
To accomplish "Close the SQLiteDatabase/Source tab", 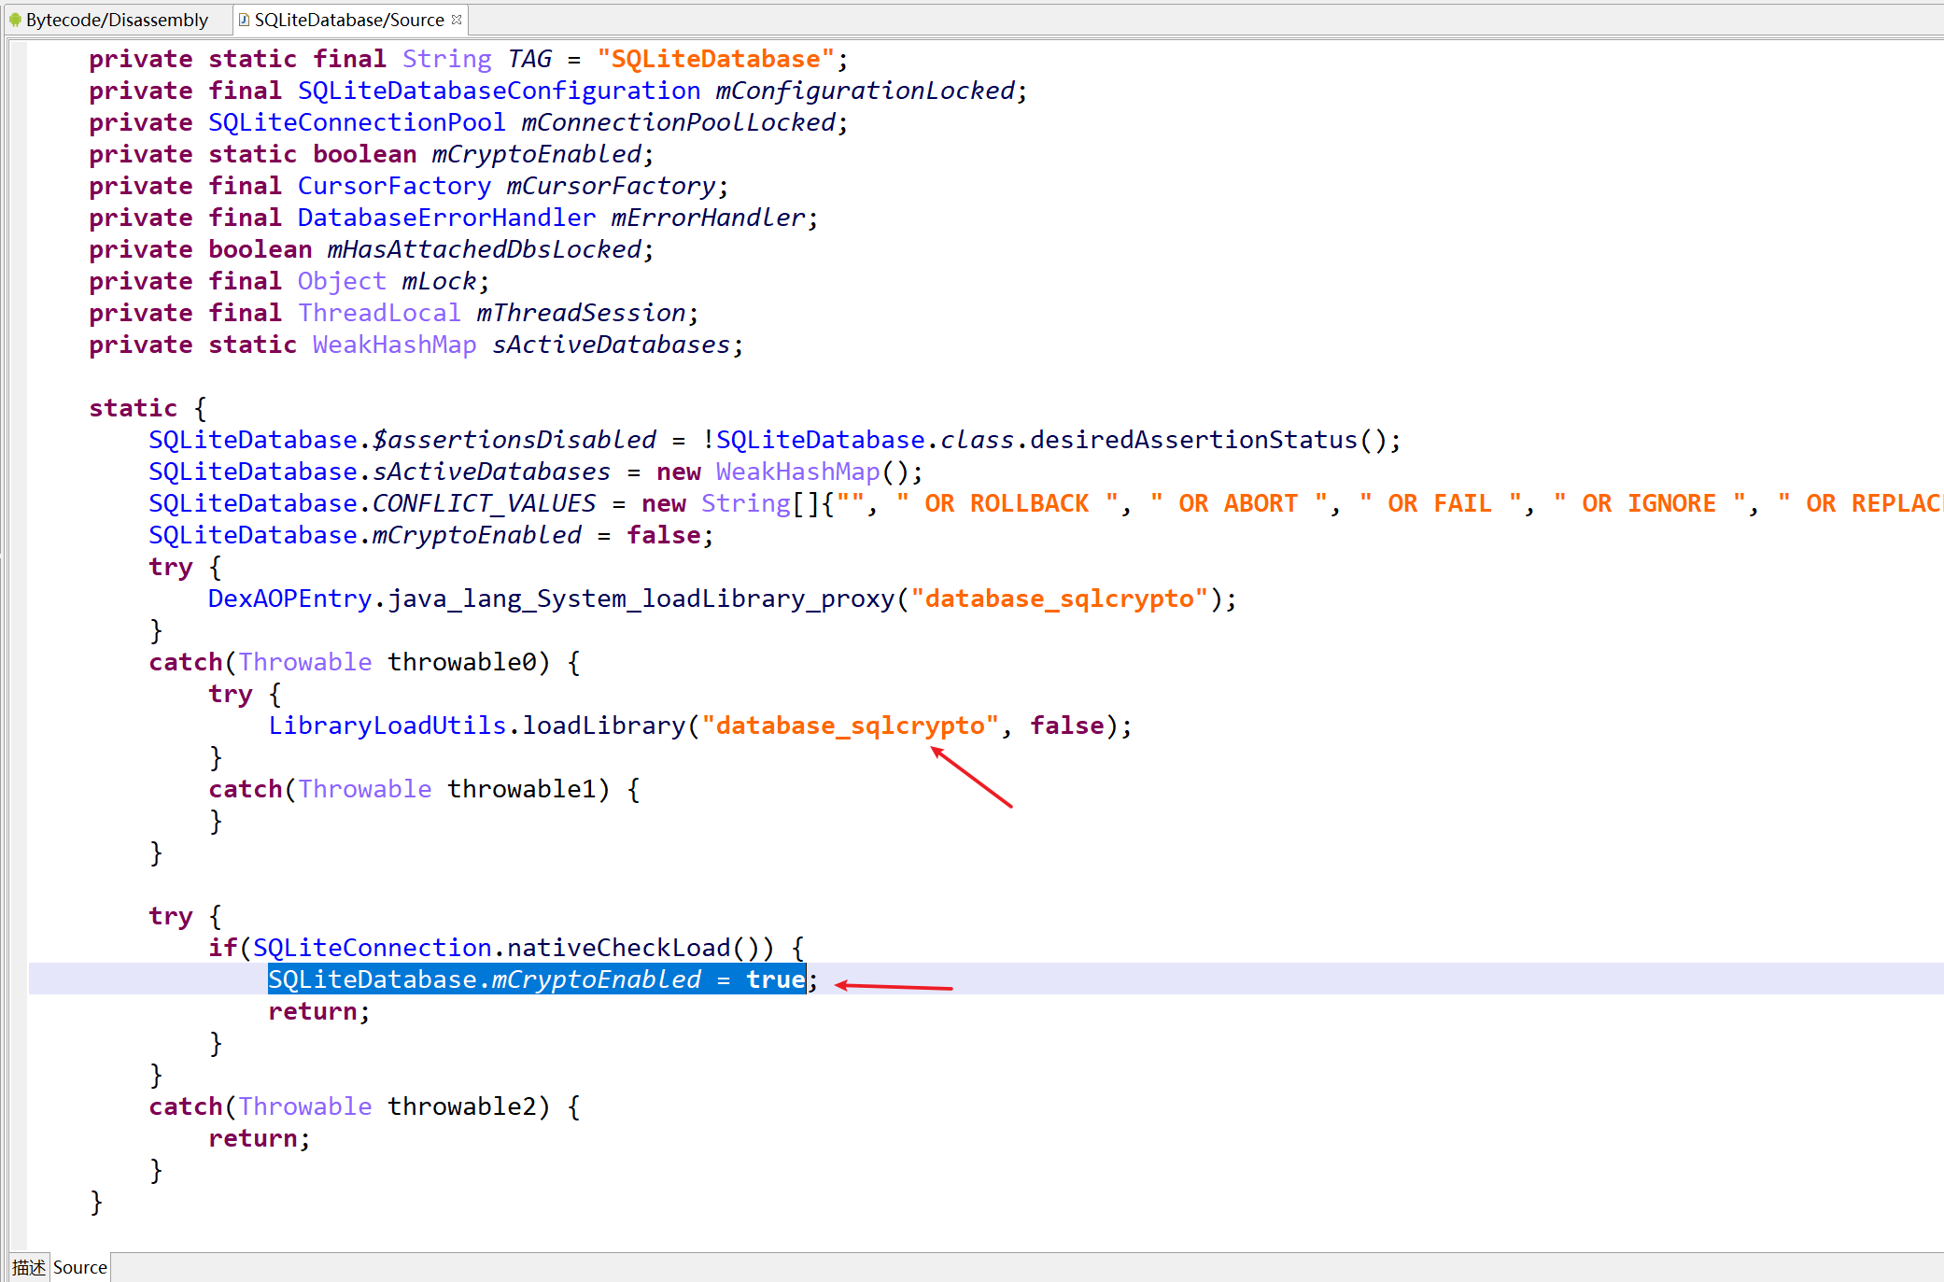I will (x=457, y=19).
